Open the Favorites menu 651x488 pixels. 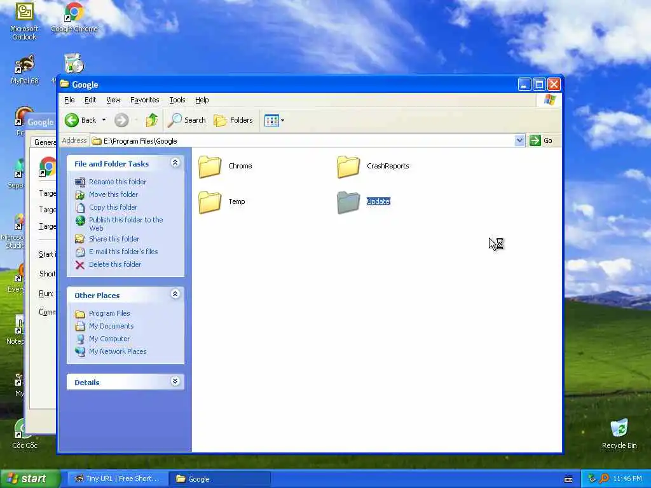click(x=144, y=100)
